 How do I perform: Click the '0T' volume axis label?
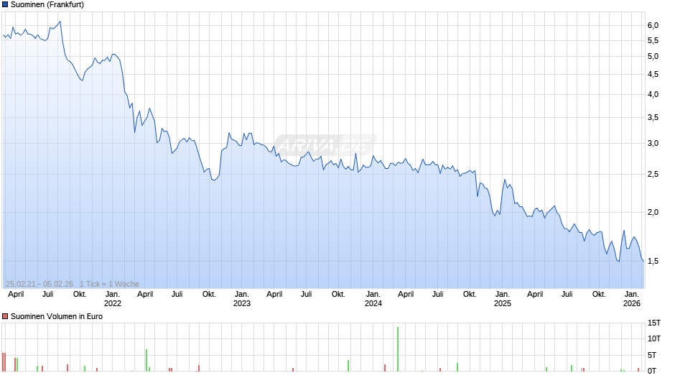tap(652, 371)
